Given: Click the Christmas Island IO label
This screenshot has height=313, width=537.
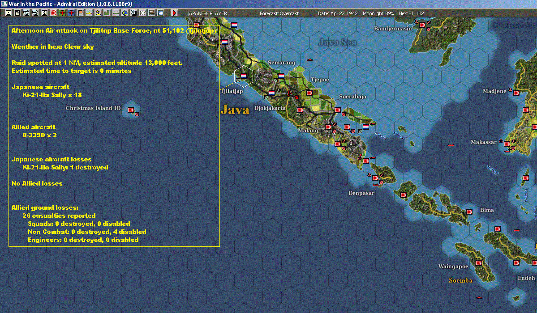Looking at the screenshot, I should (93, 108).
